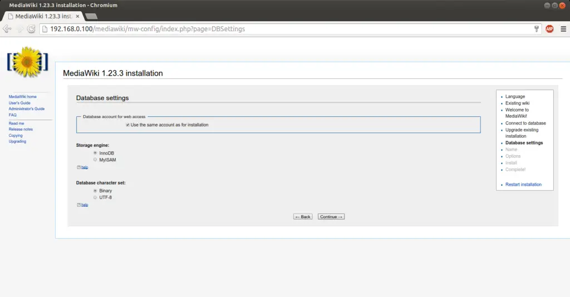Click the browser forward arrow icon
The image size is (570, 297).
point(19,29)
